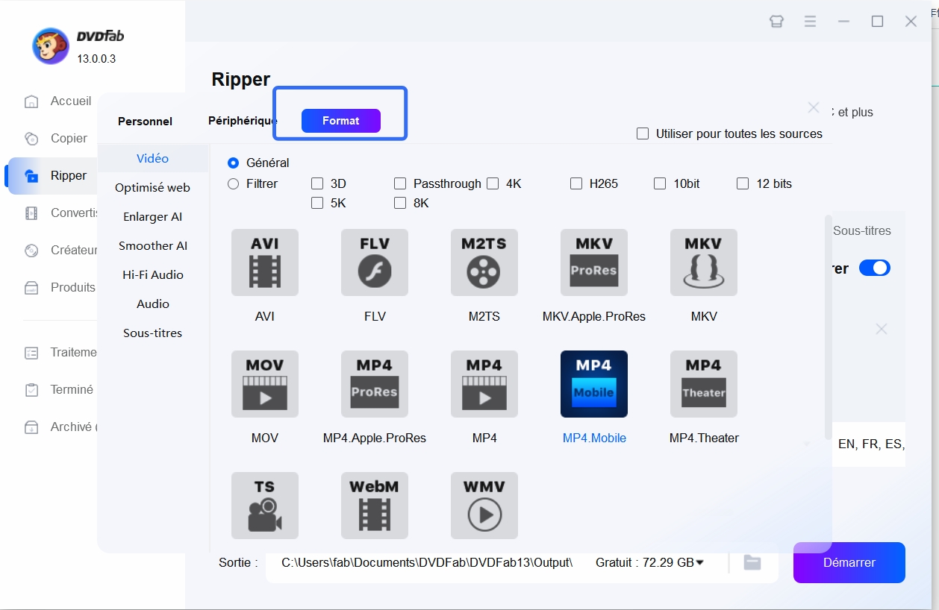939x610 pixels.
Task: Open the Terminé clipboard sidebar icon
Action: point(31,390)
